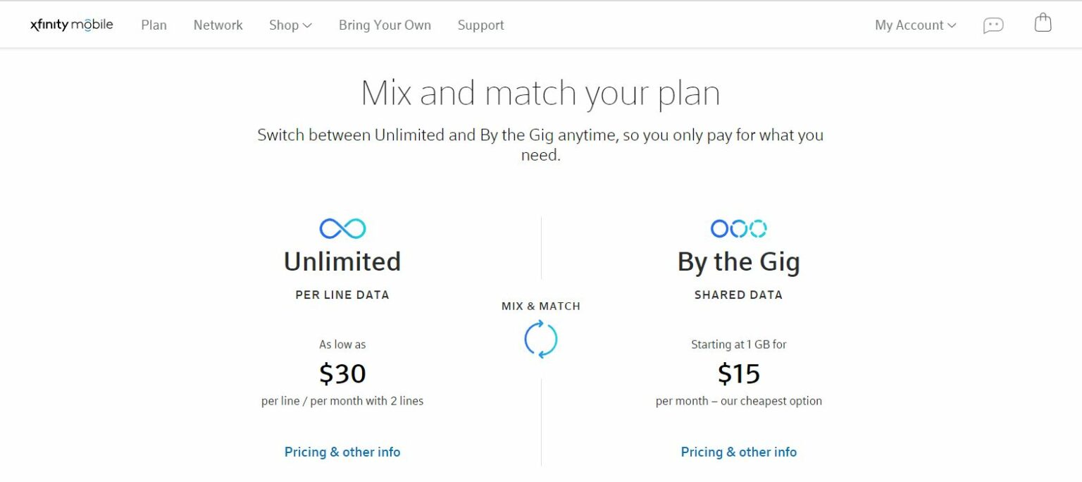Open Pricing & other info under Unlimited
This screenshot has height=482, width=1082.
[342, 452]
